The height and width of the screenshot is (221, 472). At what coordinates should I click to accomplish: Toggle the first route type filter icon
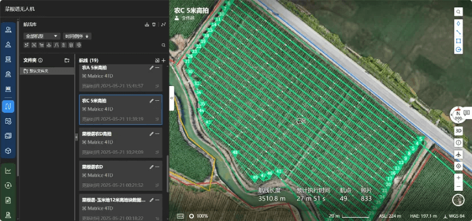(x=26, y=45)
